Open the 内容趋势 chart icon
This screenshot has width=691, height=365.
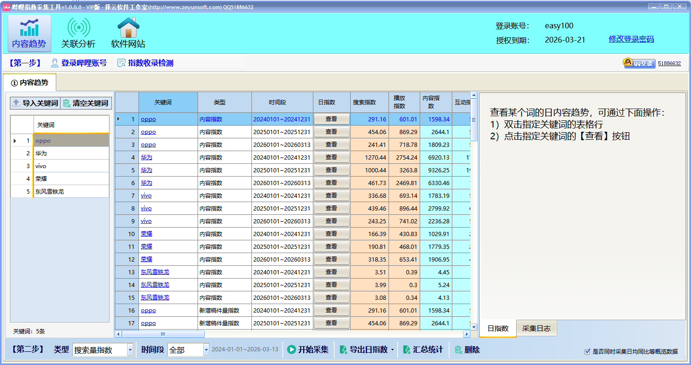(29, 28)
